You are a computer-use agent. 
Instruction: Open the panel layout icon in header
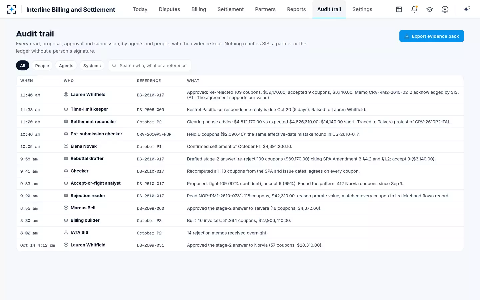tap(399, 9)
